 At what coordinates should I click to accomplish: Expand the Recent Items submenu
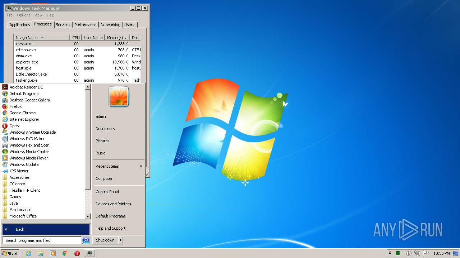[119, 166]
